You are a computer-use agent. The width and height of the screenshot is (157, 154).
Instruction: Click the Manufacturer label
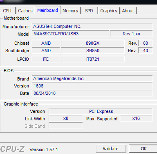click(x=16, y=27)
